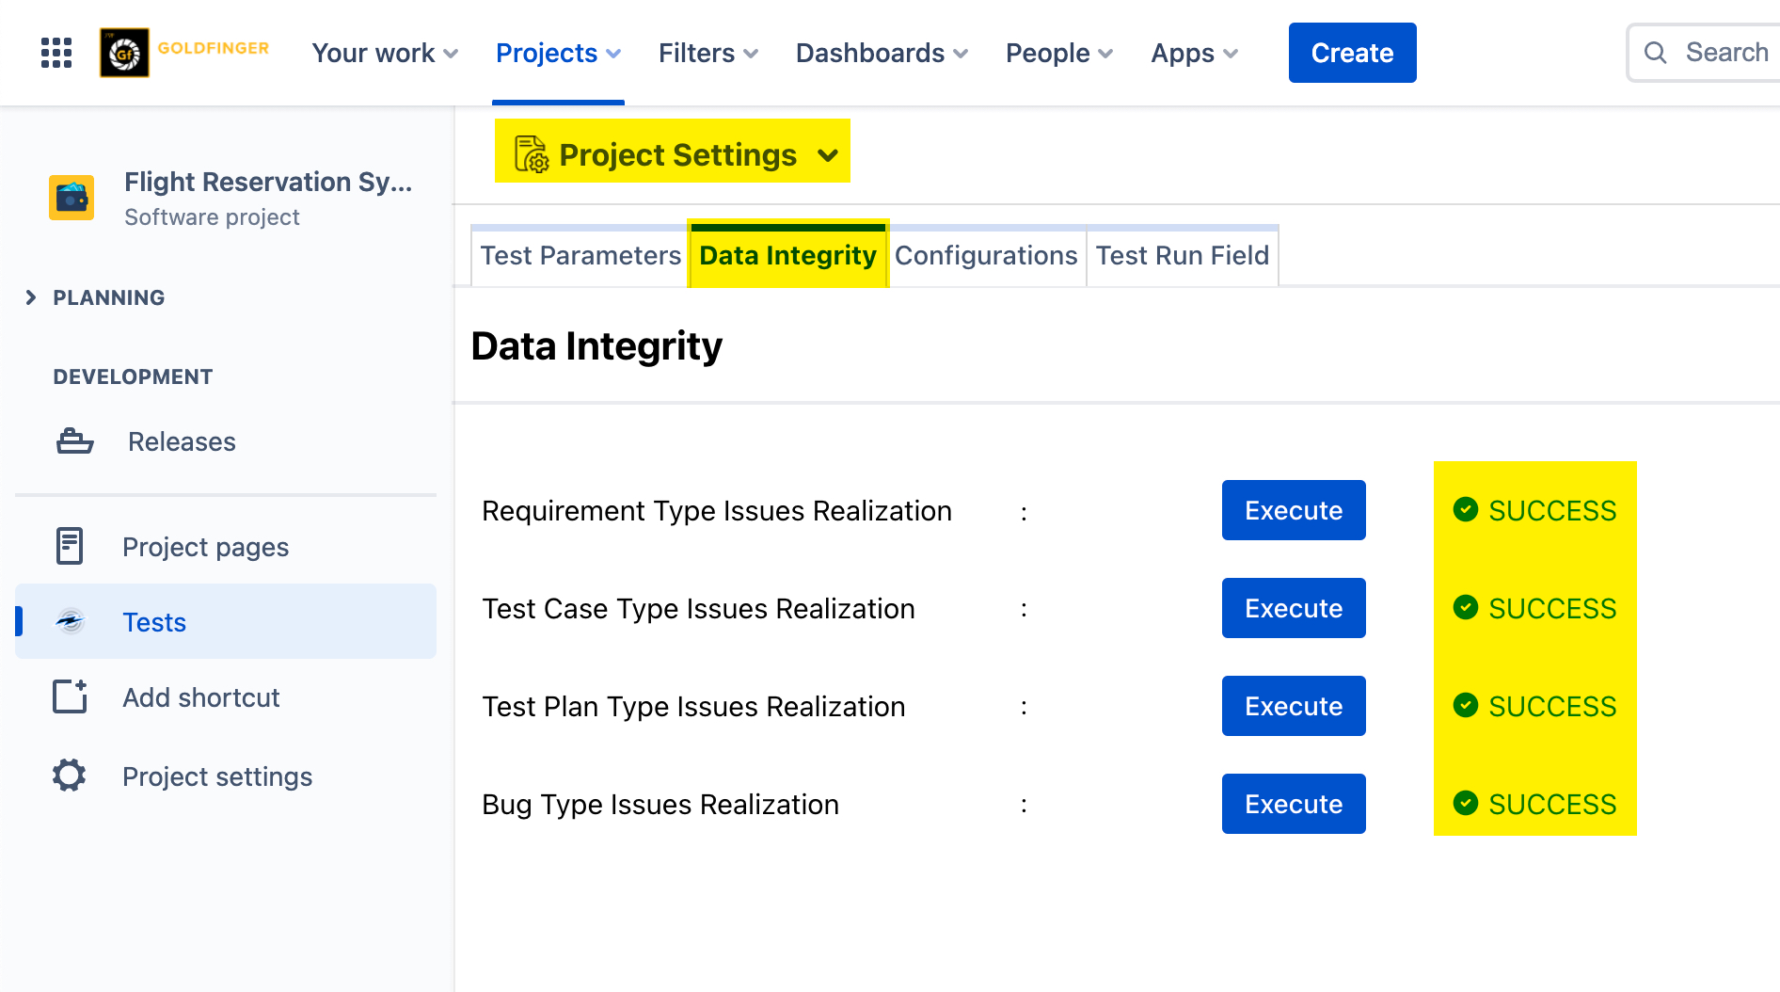The width and height of the screenshot is (1780, 992).
Task: Open the Your work menu
Action: [x=385, y=53]
